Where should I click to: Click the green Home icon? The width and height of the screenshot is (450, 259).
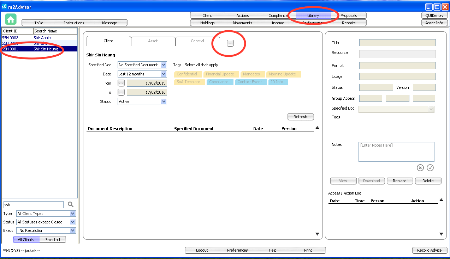coord(11,20)
